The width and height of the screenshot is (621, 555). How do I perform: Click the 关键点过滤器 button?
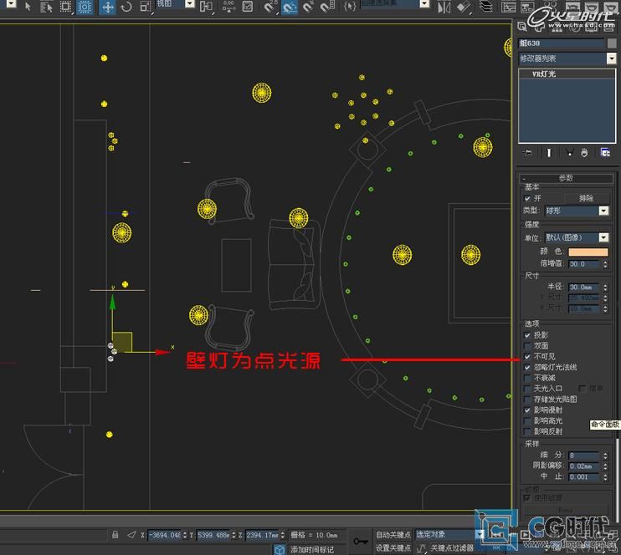coord(452,547)
